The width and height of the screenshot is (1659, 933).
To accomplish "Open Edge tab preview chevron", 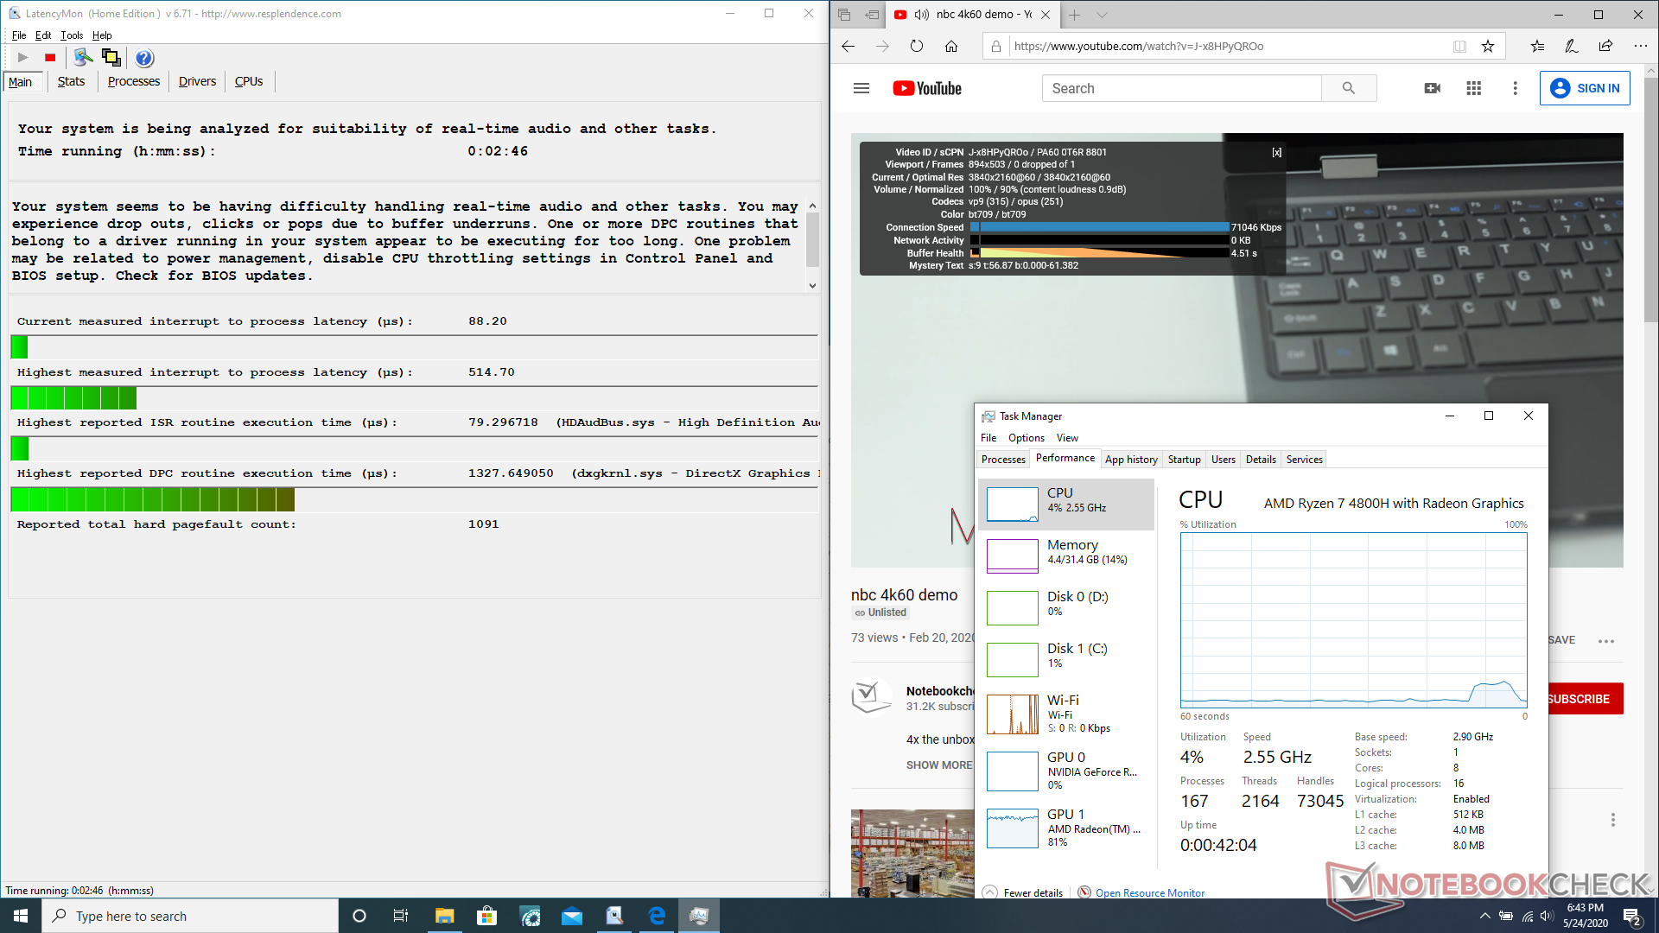I will click(1102, 15).
